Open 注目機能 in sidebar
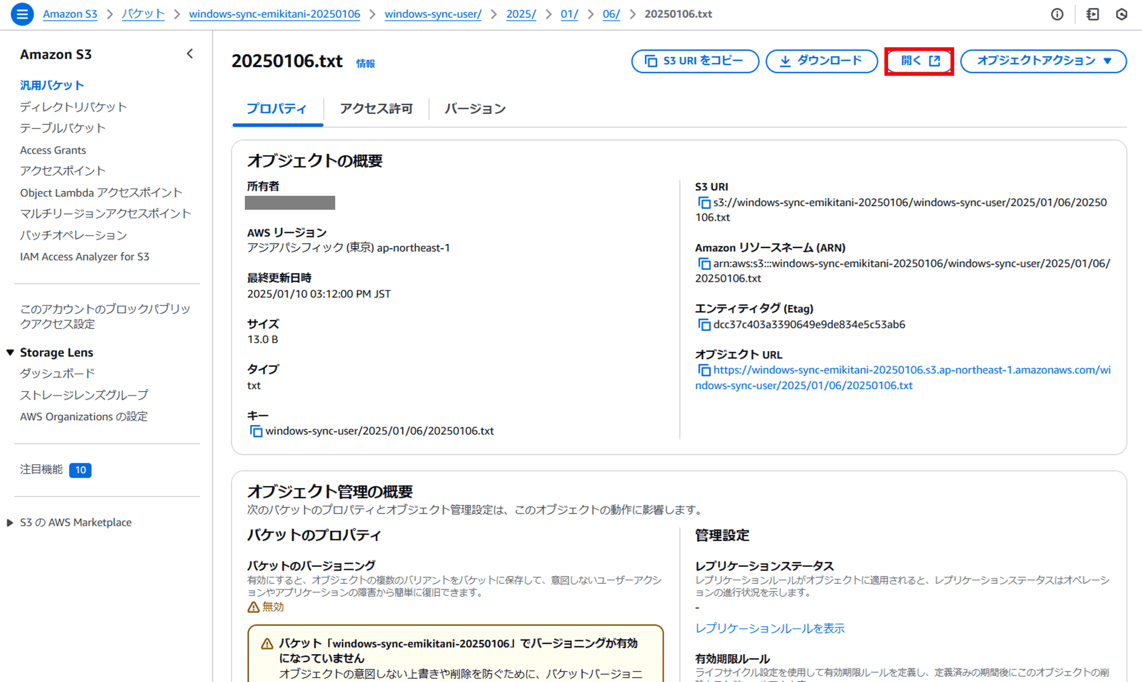Screen dimensions: 1142x682 pyautogui.click(x=41, y=469)
